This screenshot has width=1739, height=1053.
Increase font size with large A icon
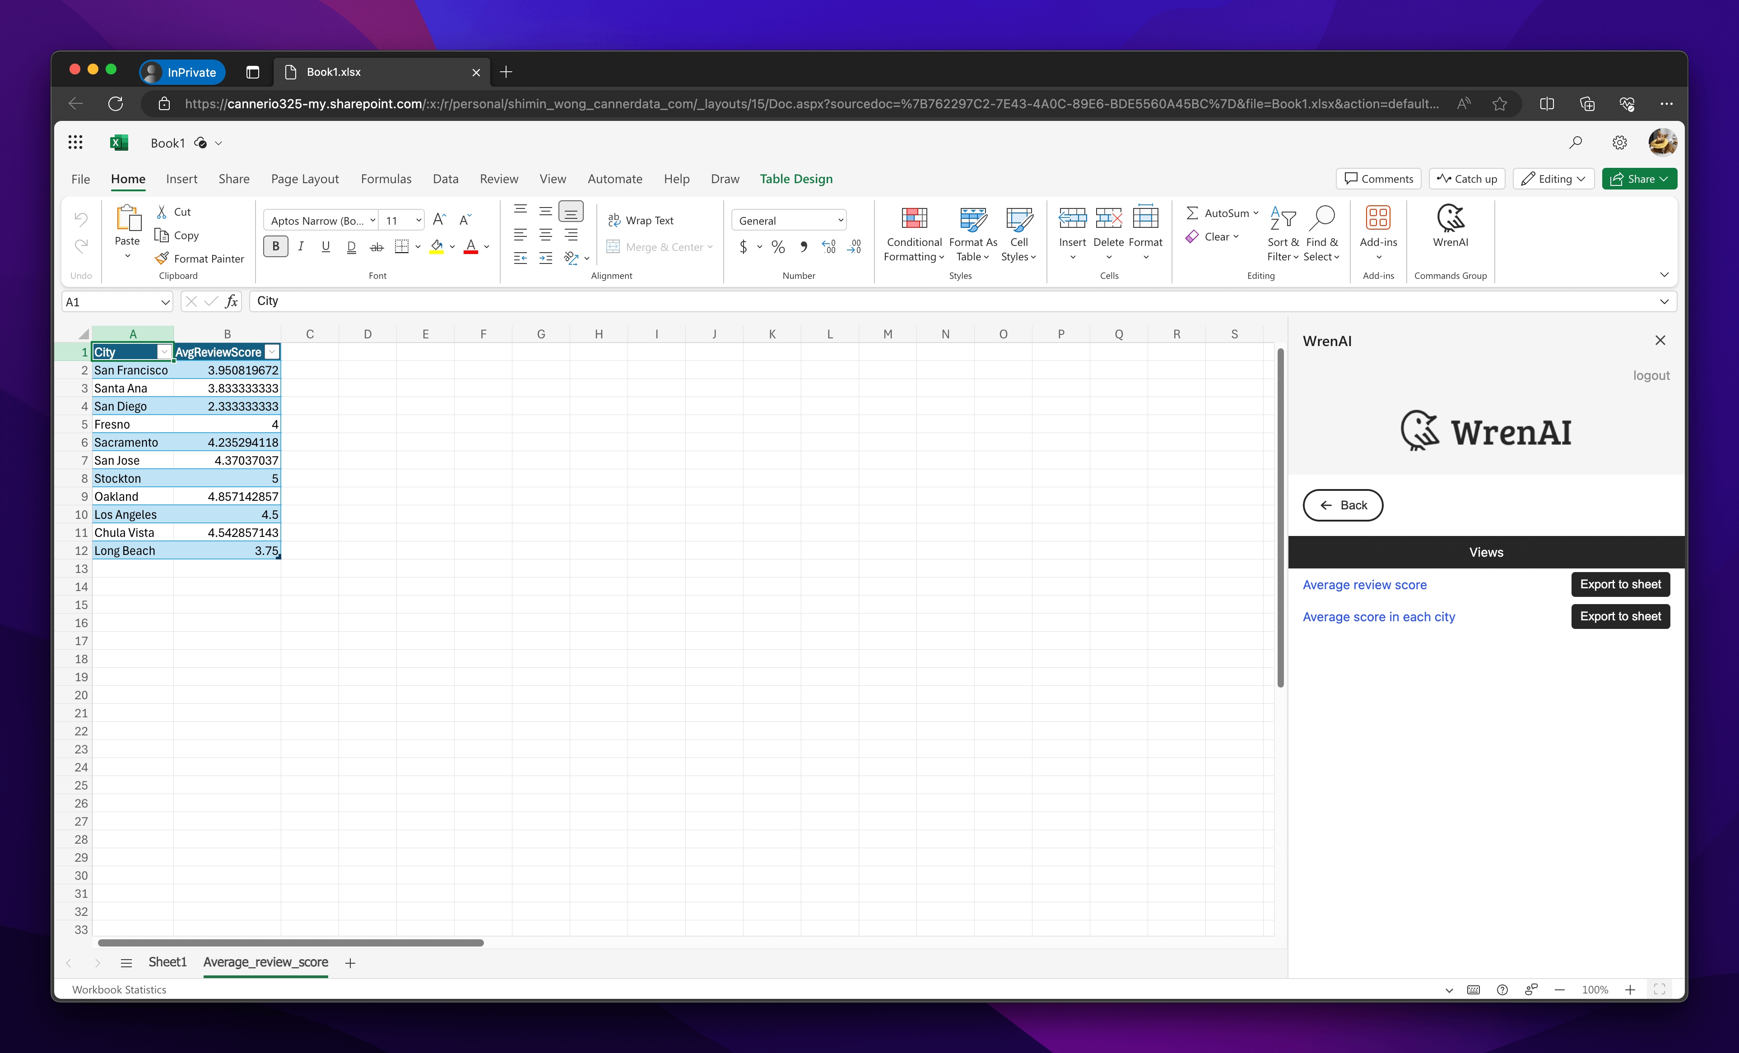coord(439,219)
